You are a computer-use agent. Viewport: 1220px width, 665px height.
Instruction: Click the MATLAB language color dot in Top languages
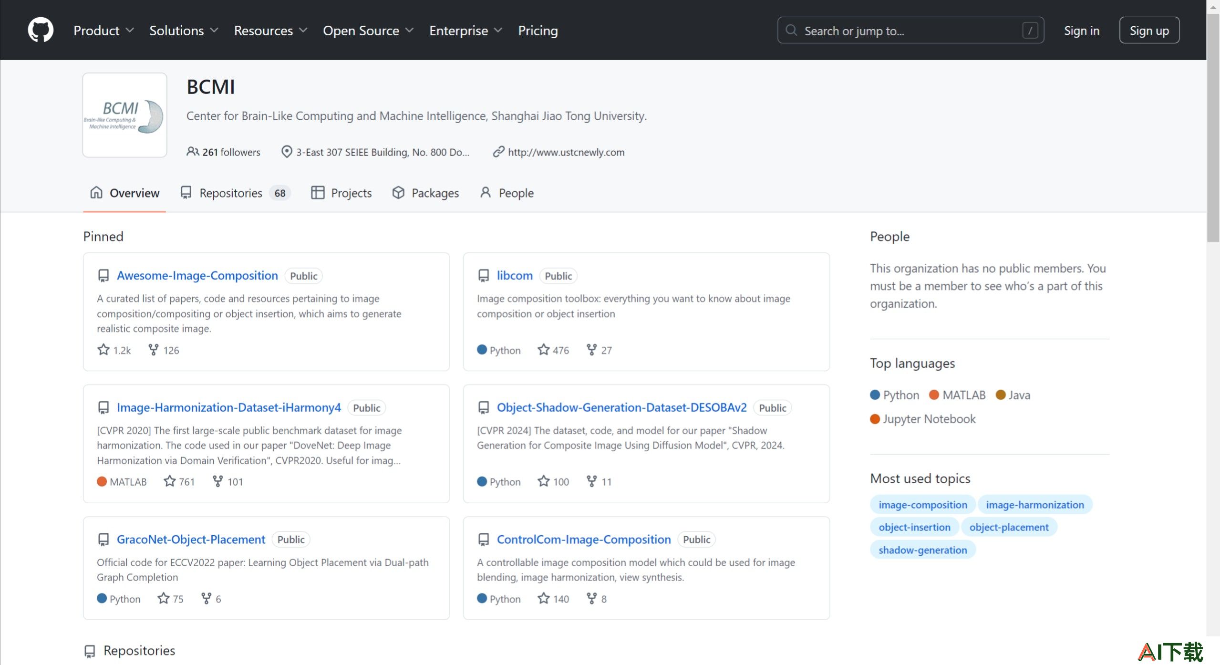934,395
